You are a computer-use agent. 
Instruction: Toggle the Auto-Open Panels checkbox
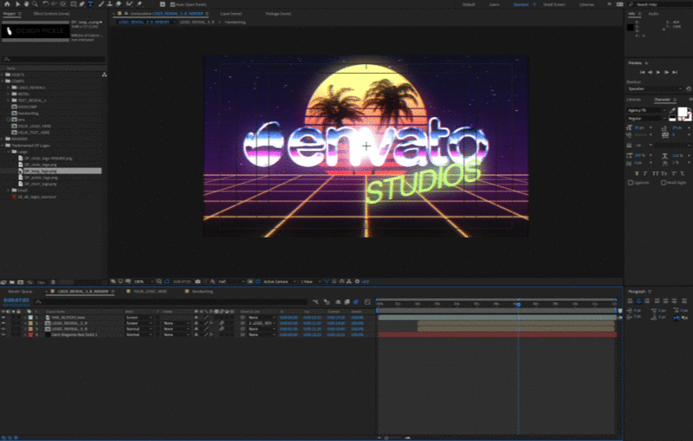click(x=172, y=4)
